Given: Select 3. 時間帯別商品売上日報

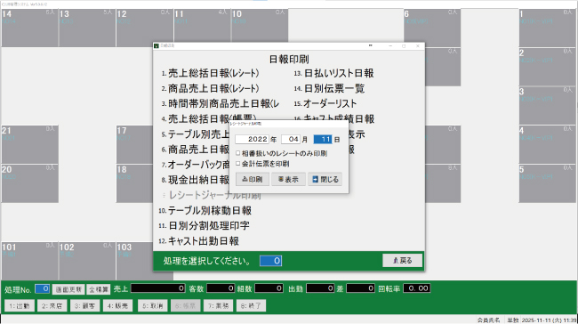Looking at the screenshot, I should (220, 103).
